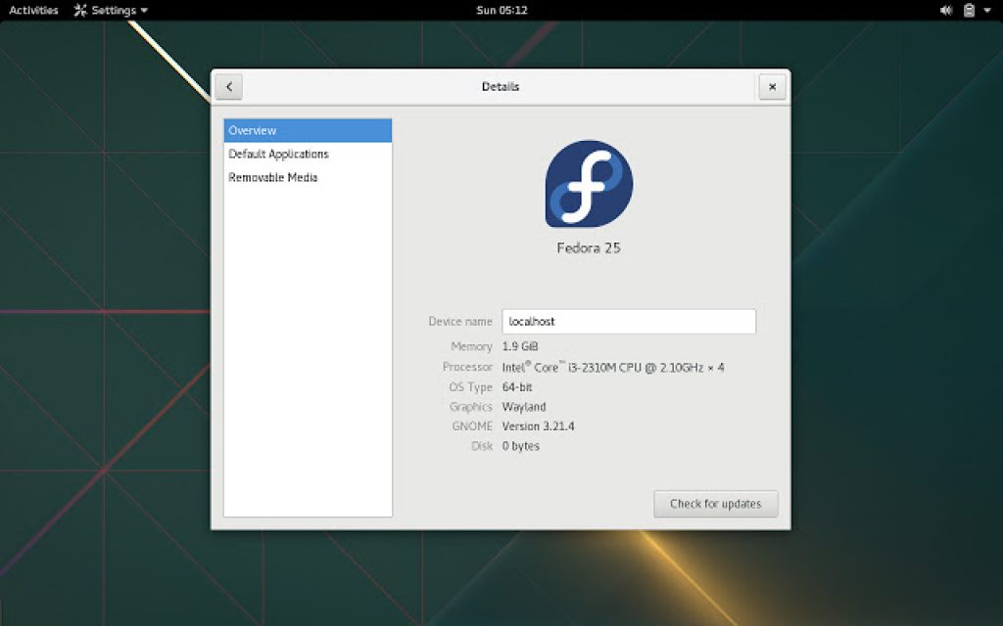Click the GNOME Version 3.21.4 text
Image resolution: width=1003 pixels, height=626 pixels.
point(538,426)
